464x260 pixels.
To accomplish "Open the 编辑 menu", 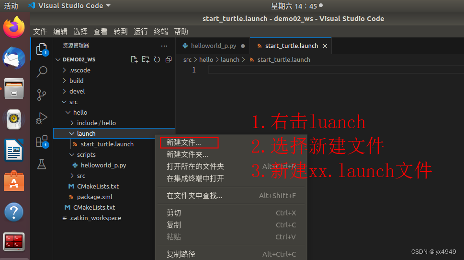I will tap(60, 32).
